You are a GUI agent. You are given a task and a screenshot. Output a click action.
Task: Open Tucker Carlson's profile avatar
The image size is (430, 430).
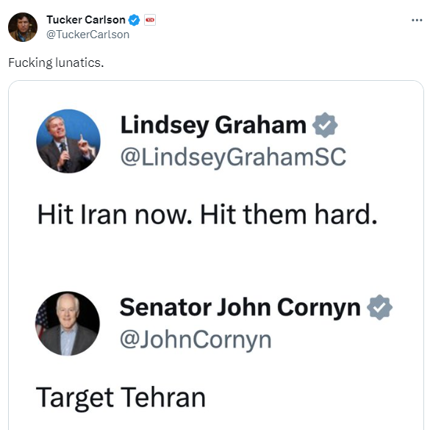[x=23, y=27]
